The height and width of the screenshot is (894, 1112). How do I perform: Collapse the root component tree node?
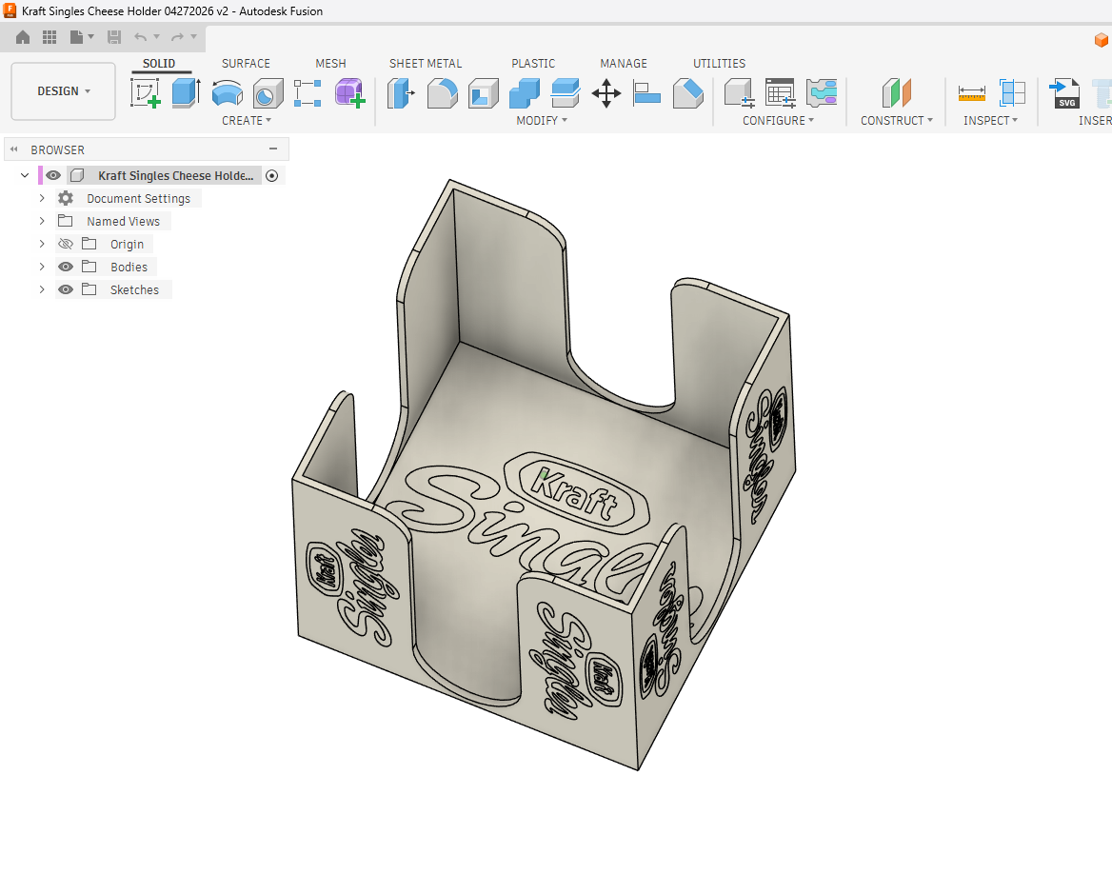coord(25,175)
